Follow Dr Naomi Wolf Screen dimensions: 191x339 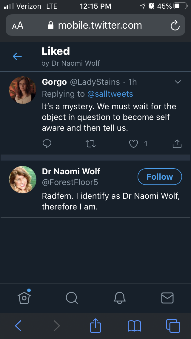pyautogui.click(x=160, y=177)
